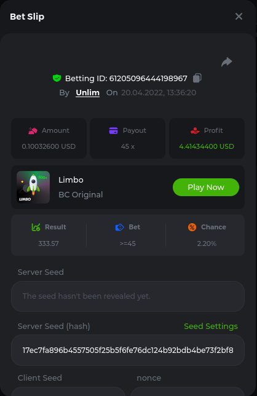This screenshot has width=257, height=396.
Task: Click the nonce field
Action: (188, 392)
